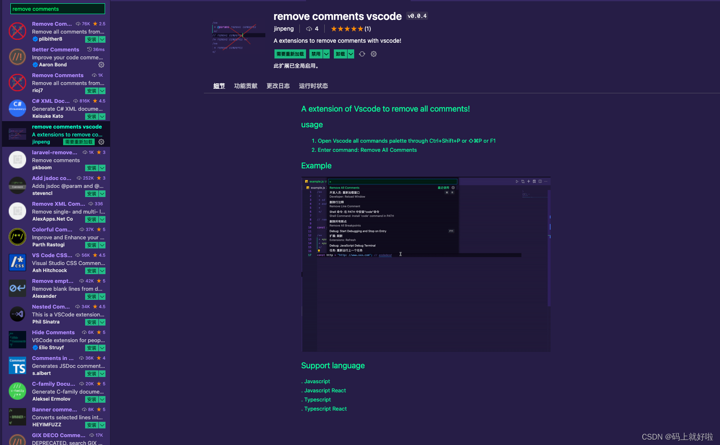
Task: Click the VS Code CSS Comments extension icon
Action: click(x=17, y=263)
